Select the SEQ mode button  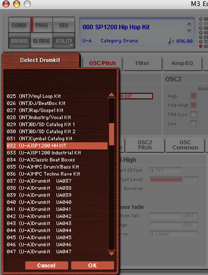point(63,25)
